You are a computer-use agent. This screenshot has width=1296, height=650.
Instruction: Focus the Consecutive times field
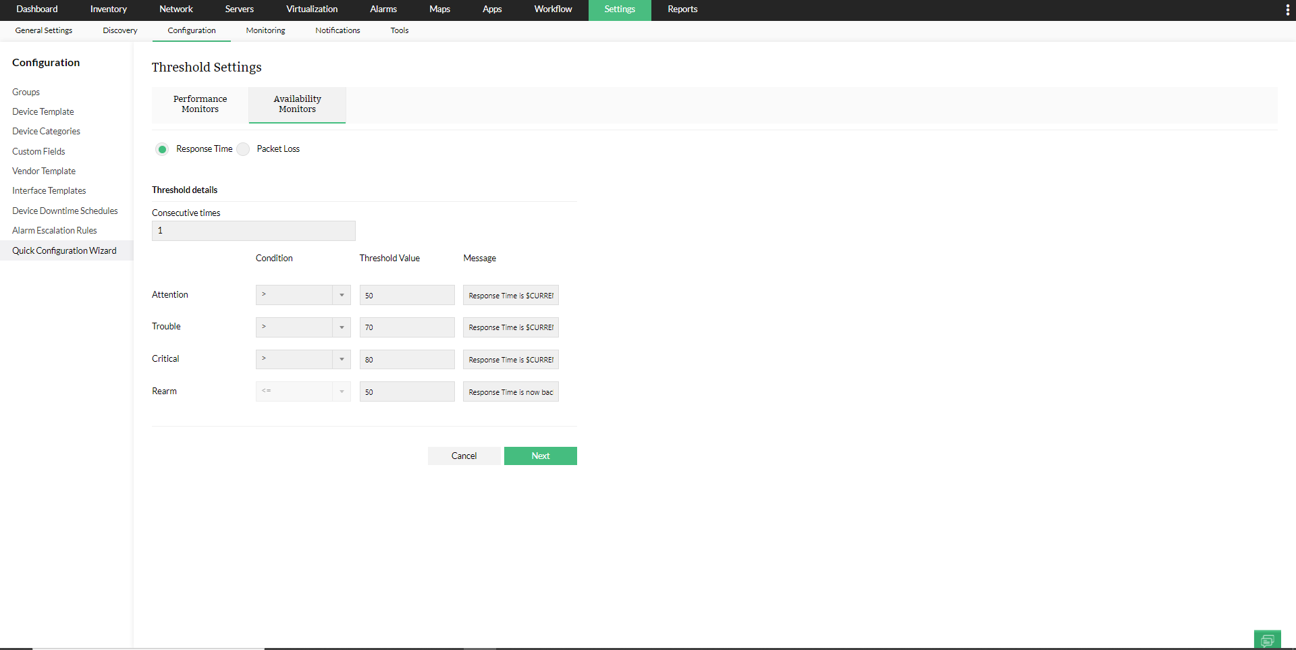[254, 231]
